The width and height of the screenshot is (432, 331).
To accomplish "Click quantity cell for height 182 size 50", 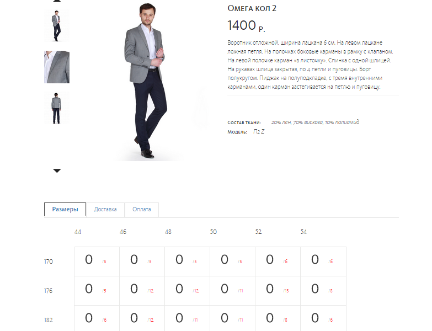I will click(232, 318).
